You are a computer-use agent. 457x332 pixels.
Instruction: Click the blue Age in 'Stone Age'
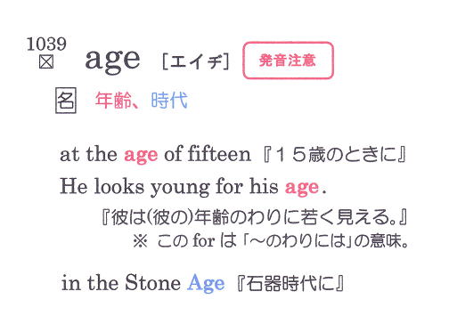[x=206, y=283]
